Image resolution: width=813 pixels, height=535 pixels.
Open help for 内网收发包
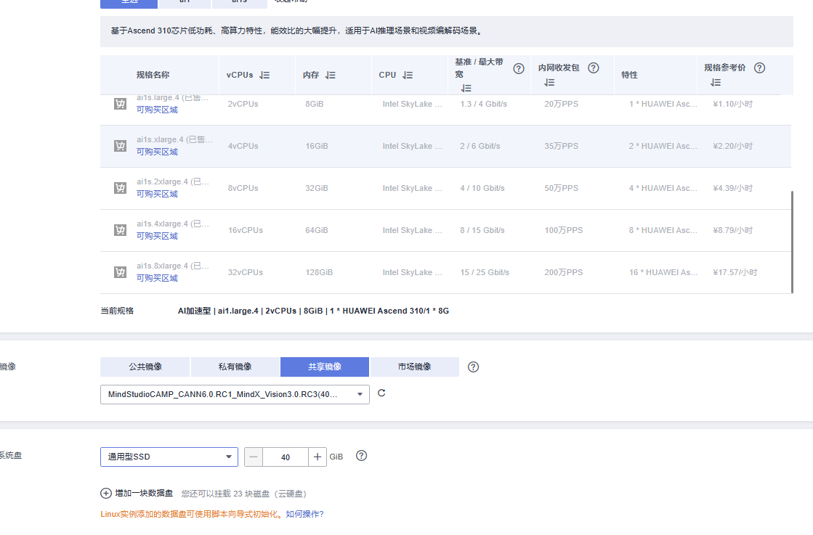594,68
